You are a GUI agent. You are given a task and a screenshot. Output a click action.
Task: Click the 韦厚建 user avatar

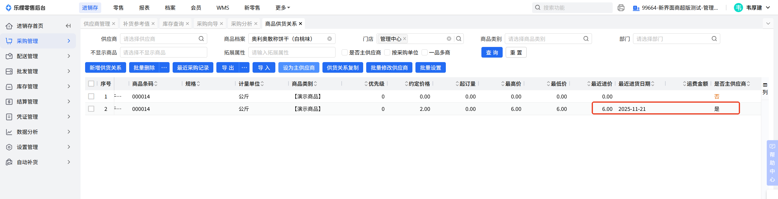tap(738, 8)
